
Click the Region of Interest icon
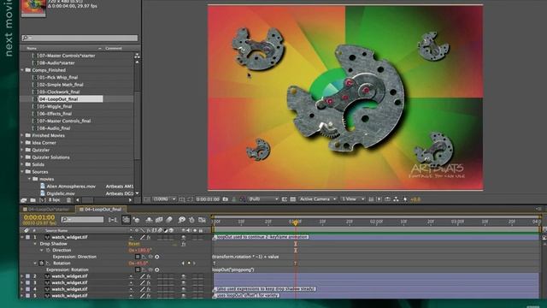pos(285,199)
